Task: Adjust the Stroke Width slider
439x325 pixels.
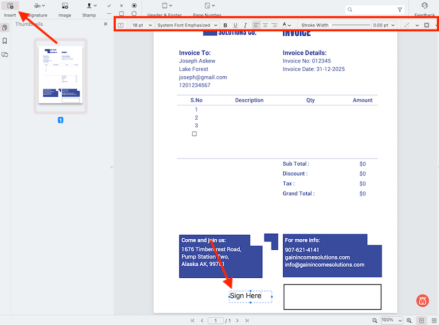Action: click(x=351, y=25)
